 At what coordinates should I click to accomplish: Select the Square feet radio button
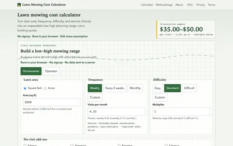click(x=25, y=88)
